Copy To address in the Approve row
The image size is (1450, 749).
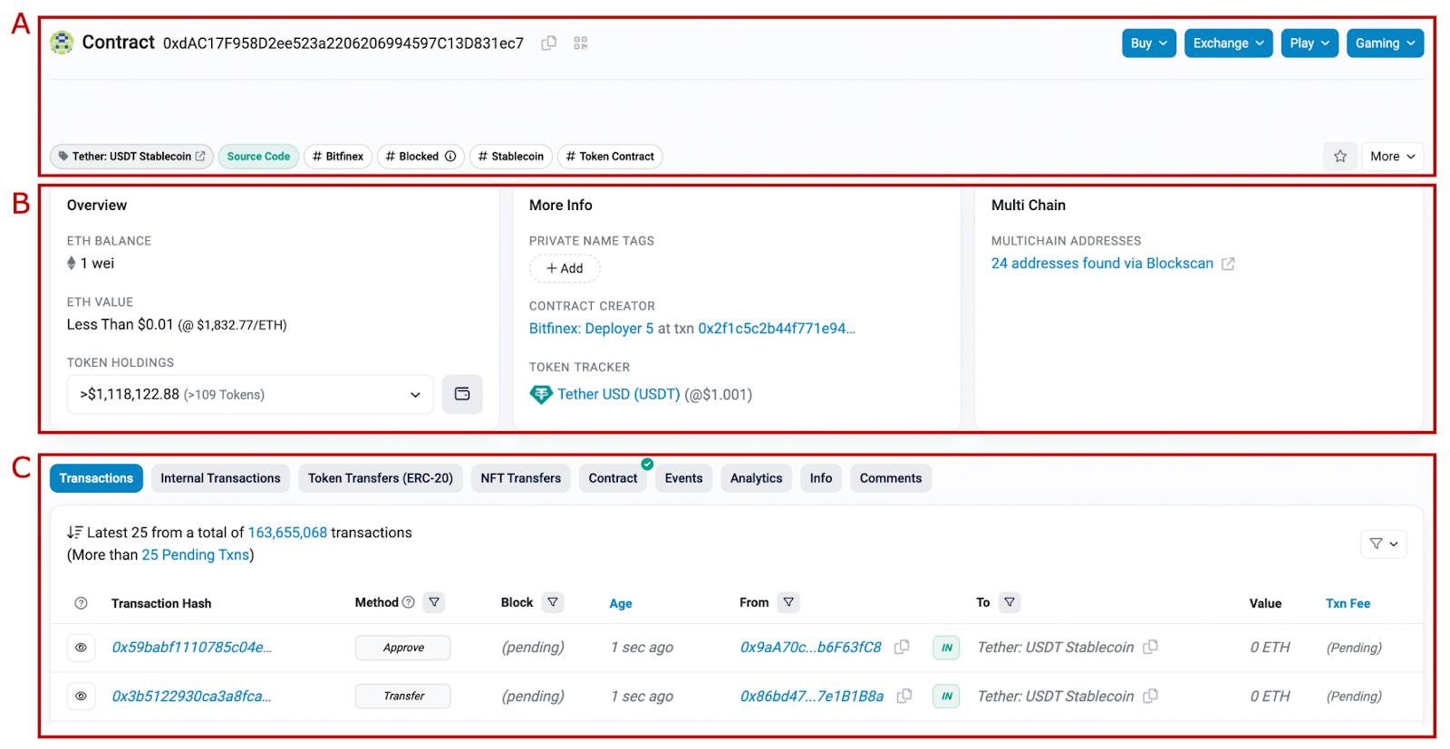1151,648
